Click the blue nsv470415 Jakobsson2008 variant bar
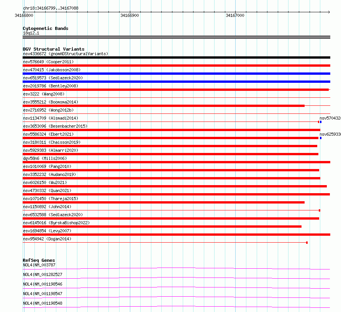This screenshot has height=312, width=341. pyautogui.click(x=176, y=74)
